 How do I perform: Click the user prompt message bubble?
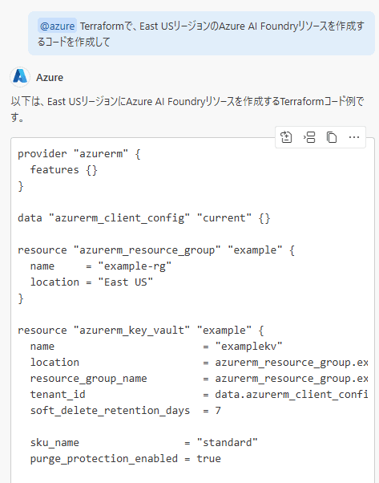click(x=201, y=34)
